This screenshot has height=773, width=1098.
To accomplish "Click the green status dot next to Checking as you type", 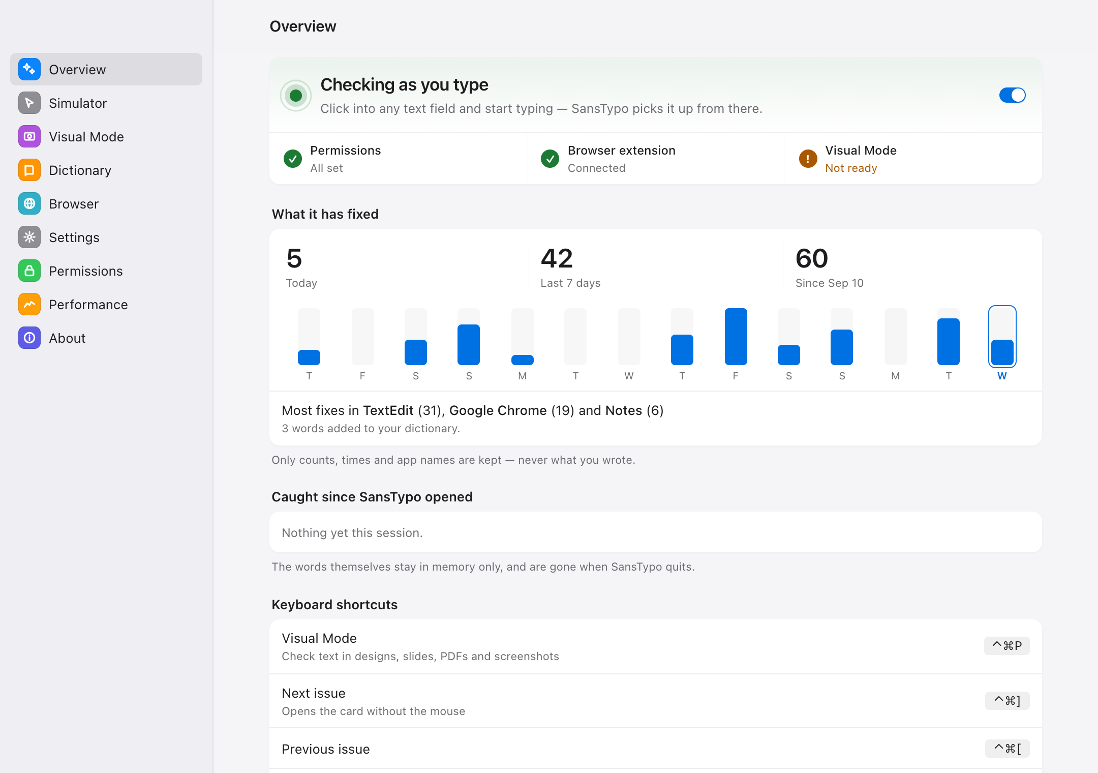I will click(x=296, y=96).
